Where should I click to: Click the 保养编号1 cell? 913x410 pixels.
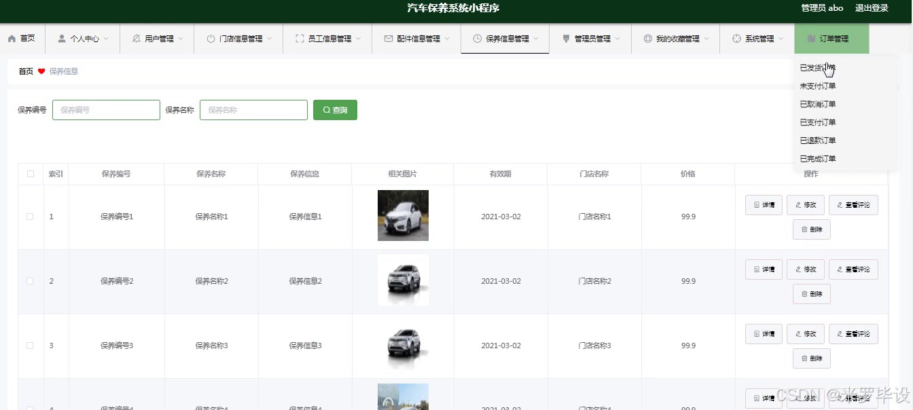point(117,217)
